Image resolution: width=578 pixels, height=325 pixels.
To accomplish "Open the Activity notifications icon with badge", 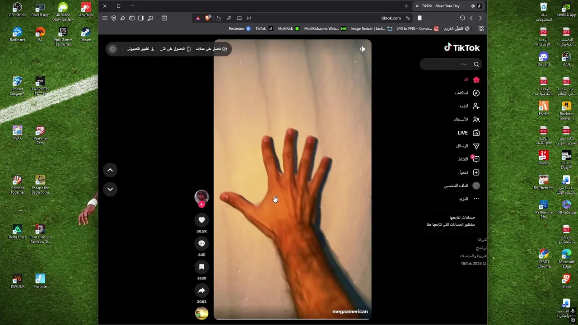I will pyautogui.click(x=475, y=159).
